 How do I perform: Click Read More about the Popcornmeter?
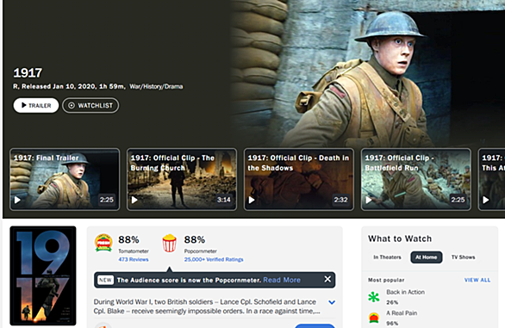coord(282,280)
